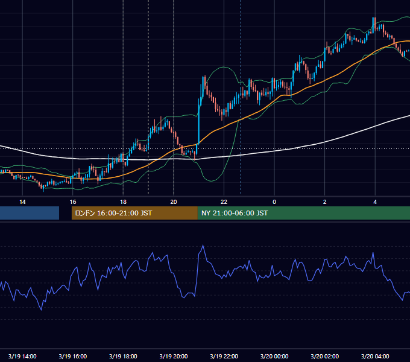The image size is (410, 362).
Task: Click the '2' hour label on chart axis
Action: tap(325, 202)
